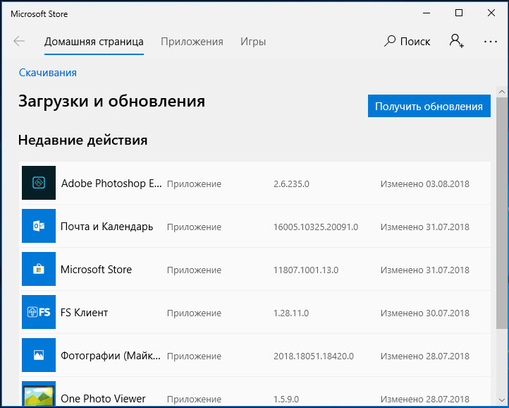
Task: Click version 1.28.11.0
Action: pos(291,313)
